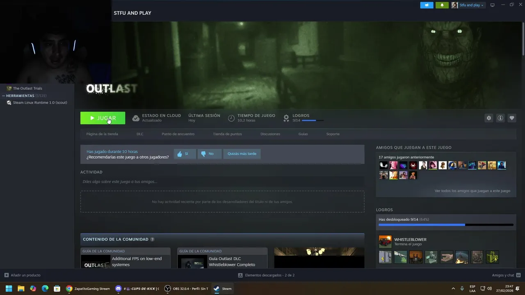Screen dimensions: 525x295
Task: Click the 9/14 achievements progress bar in header
Action: (313, 120)
